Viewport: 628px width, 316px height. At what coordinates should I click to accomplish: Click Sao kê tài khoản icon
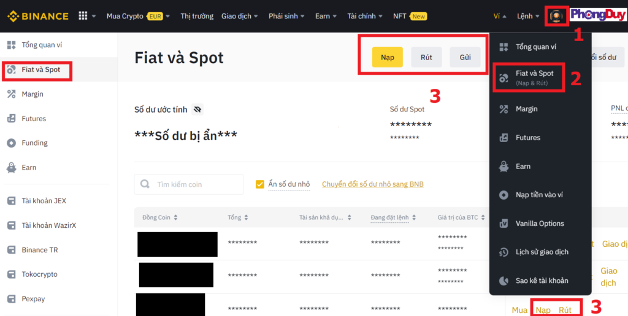(504, 280)
